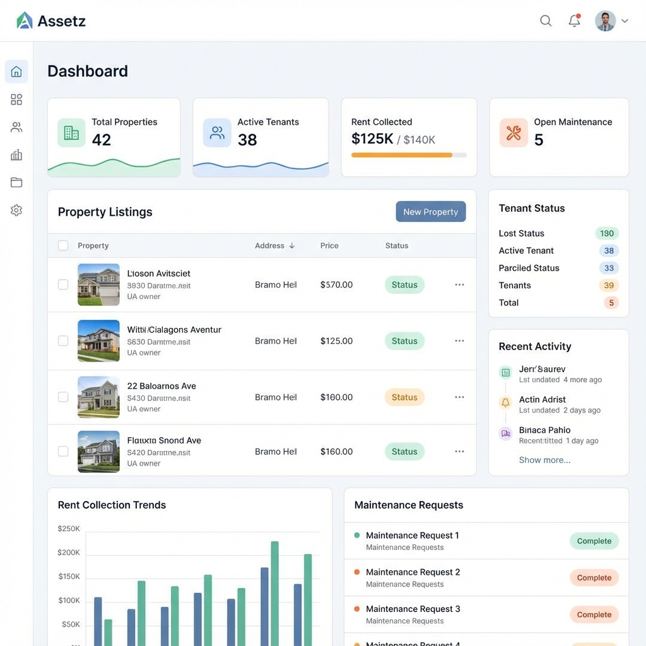Screen dimensions: 646x646
Task: Expand the user profile dropdown chevron
Action: tap(625, 21)
